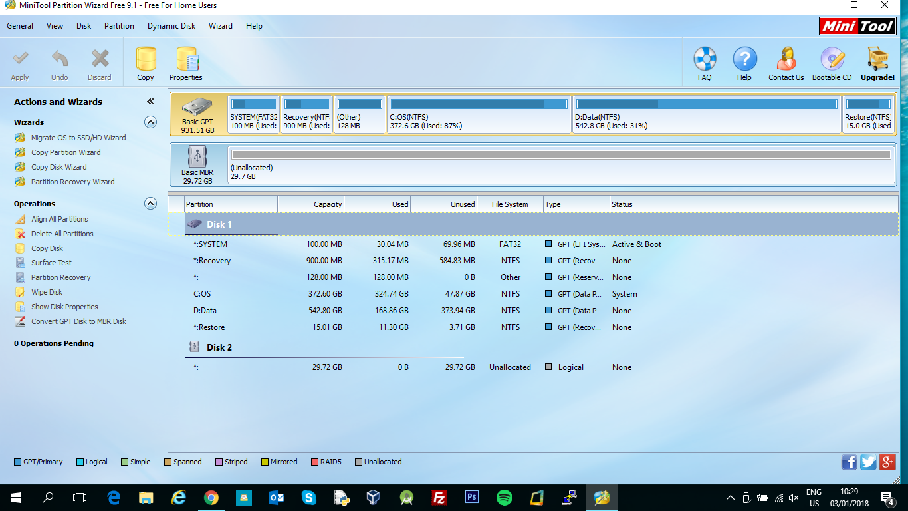This screenshot has width=908, height=511.
Task: Sort by the Capacity column header
Action: tap(311, 204)
